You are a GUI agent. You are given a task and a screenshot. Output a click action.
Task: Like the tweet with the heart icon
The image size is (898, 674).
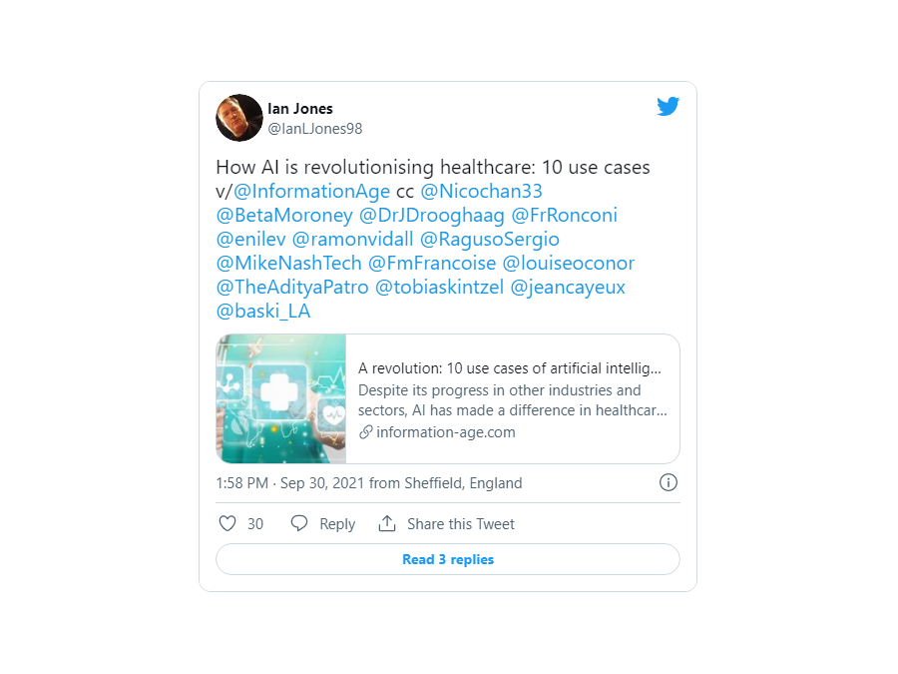coord(227,523)
